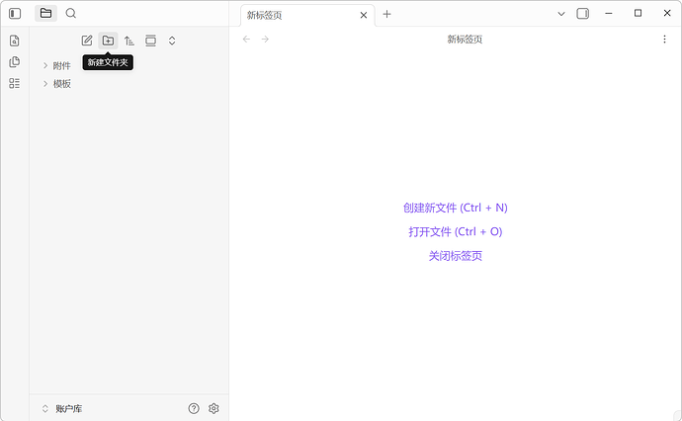Click the insert template ribbon icon

15,62
